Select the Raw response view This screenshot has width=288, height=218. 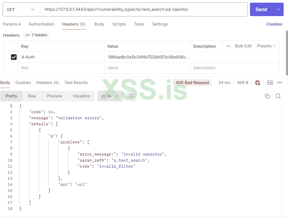(x=32, y=96)
